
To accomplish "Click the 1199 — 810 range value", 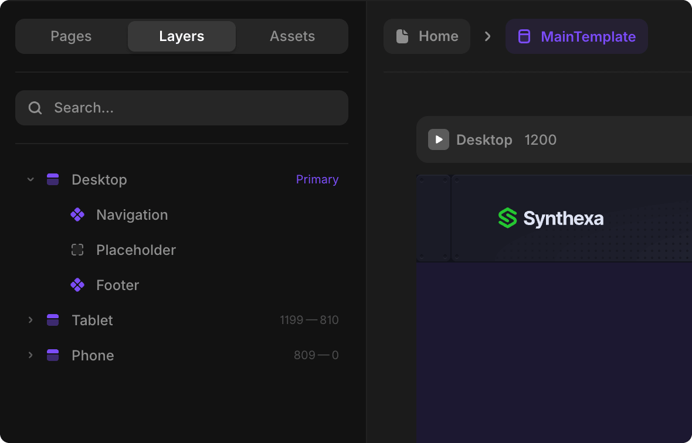I will (x=310, y=320).
